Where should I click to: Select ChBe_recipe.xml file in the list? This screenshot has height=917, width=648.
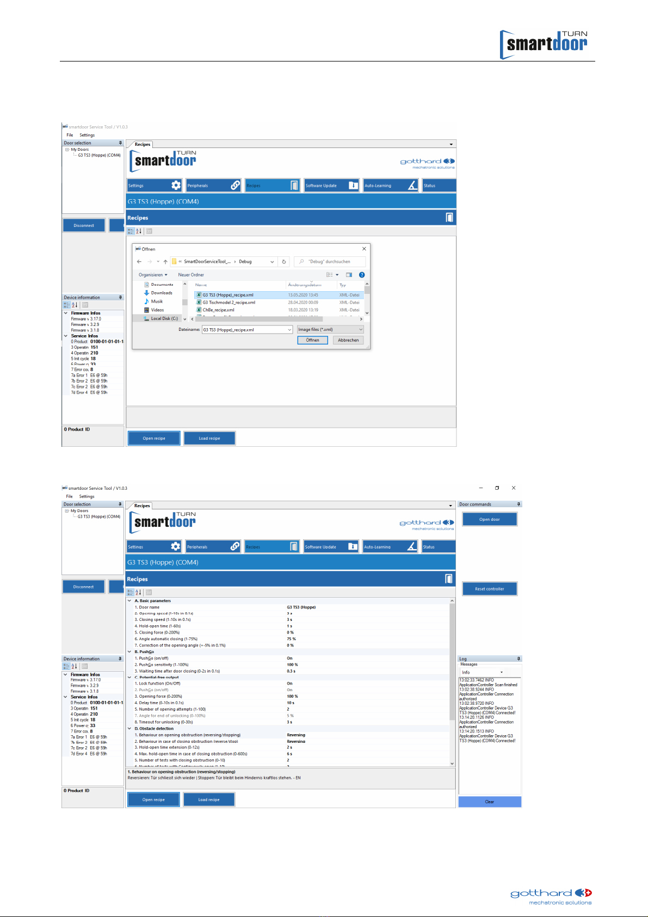tap(218, 310)
